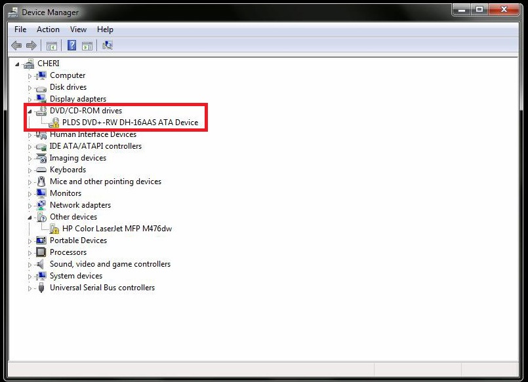Expand the Portable Devices category
This screenshot has height=382, width=528.
[x=30, y=241]
